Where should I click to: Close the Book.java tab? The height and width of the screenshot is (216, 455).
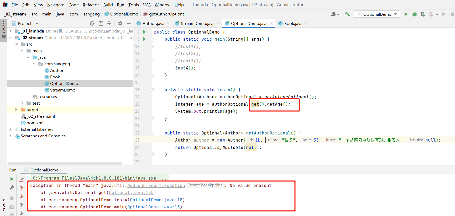(x=306, y=23)
